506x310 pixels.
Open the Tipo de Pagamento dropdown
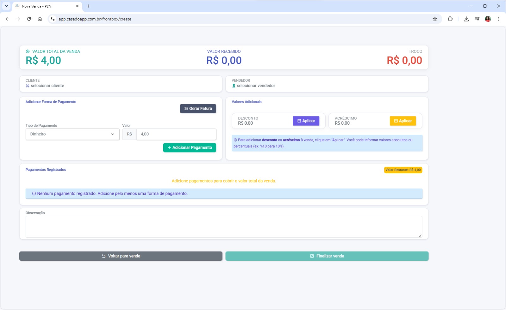point(72,134)
